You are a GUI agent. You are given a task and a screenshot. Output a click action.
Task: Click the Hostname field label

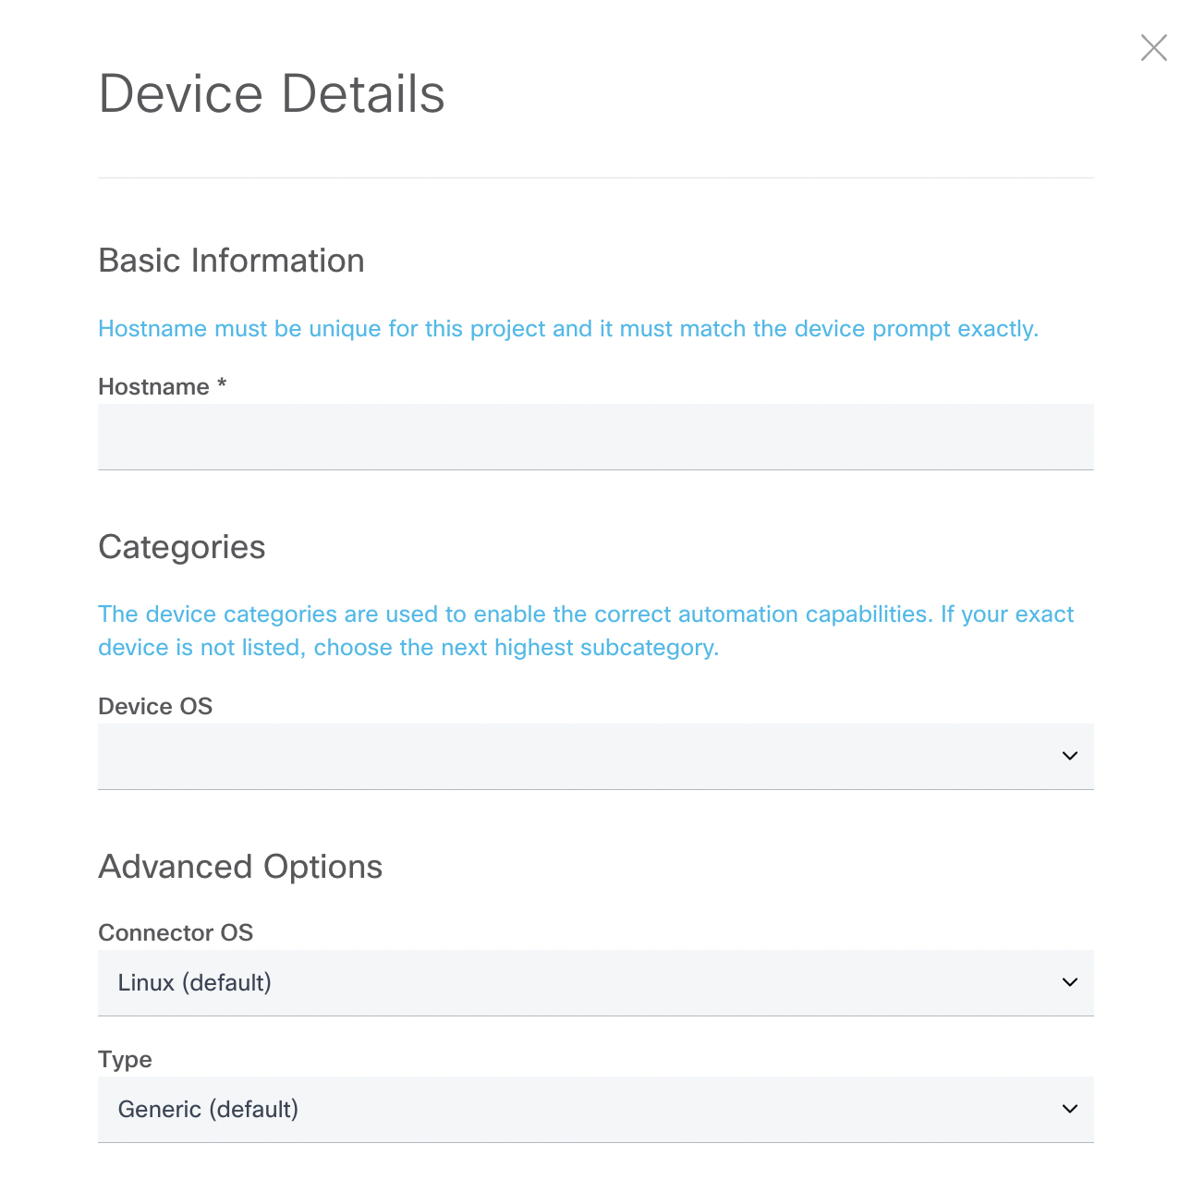(153, 386)
